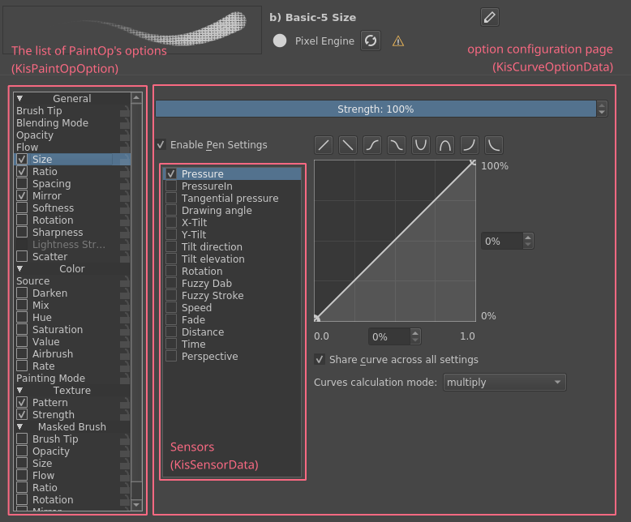Select the L-shaped curve preset
Screen dimensions: 631x522
coord(494,145)
